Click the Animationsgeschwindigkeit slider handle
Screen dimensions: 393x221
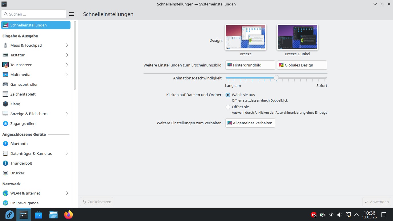click(276, 78)
